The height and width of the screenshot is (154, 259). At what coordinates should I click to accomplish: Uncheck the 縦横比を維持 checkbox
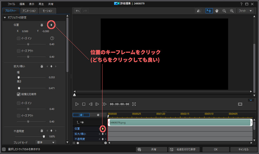pyautogui.click(x=19, y=94)
